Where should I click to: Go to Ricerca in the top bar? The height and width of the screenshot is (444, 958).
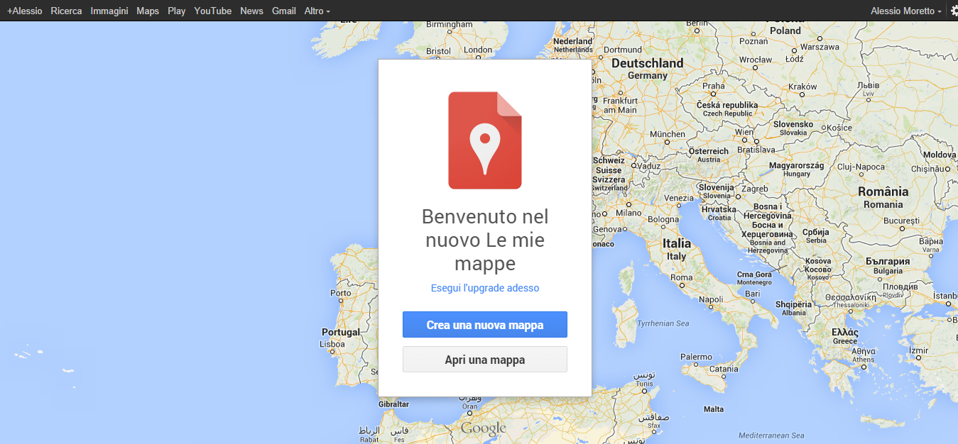coord(66,11)
